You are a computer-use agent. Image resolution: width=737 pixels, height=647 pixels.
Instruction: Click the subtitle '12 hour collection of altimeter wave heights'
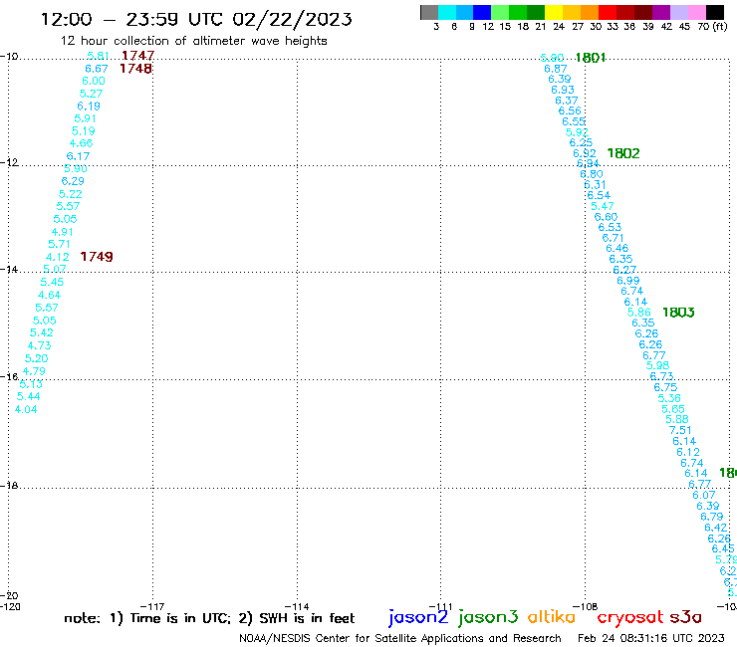point(193,41)
